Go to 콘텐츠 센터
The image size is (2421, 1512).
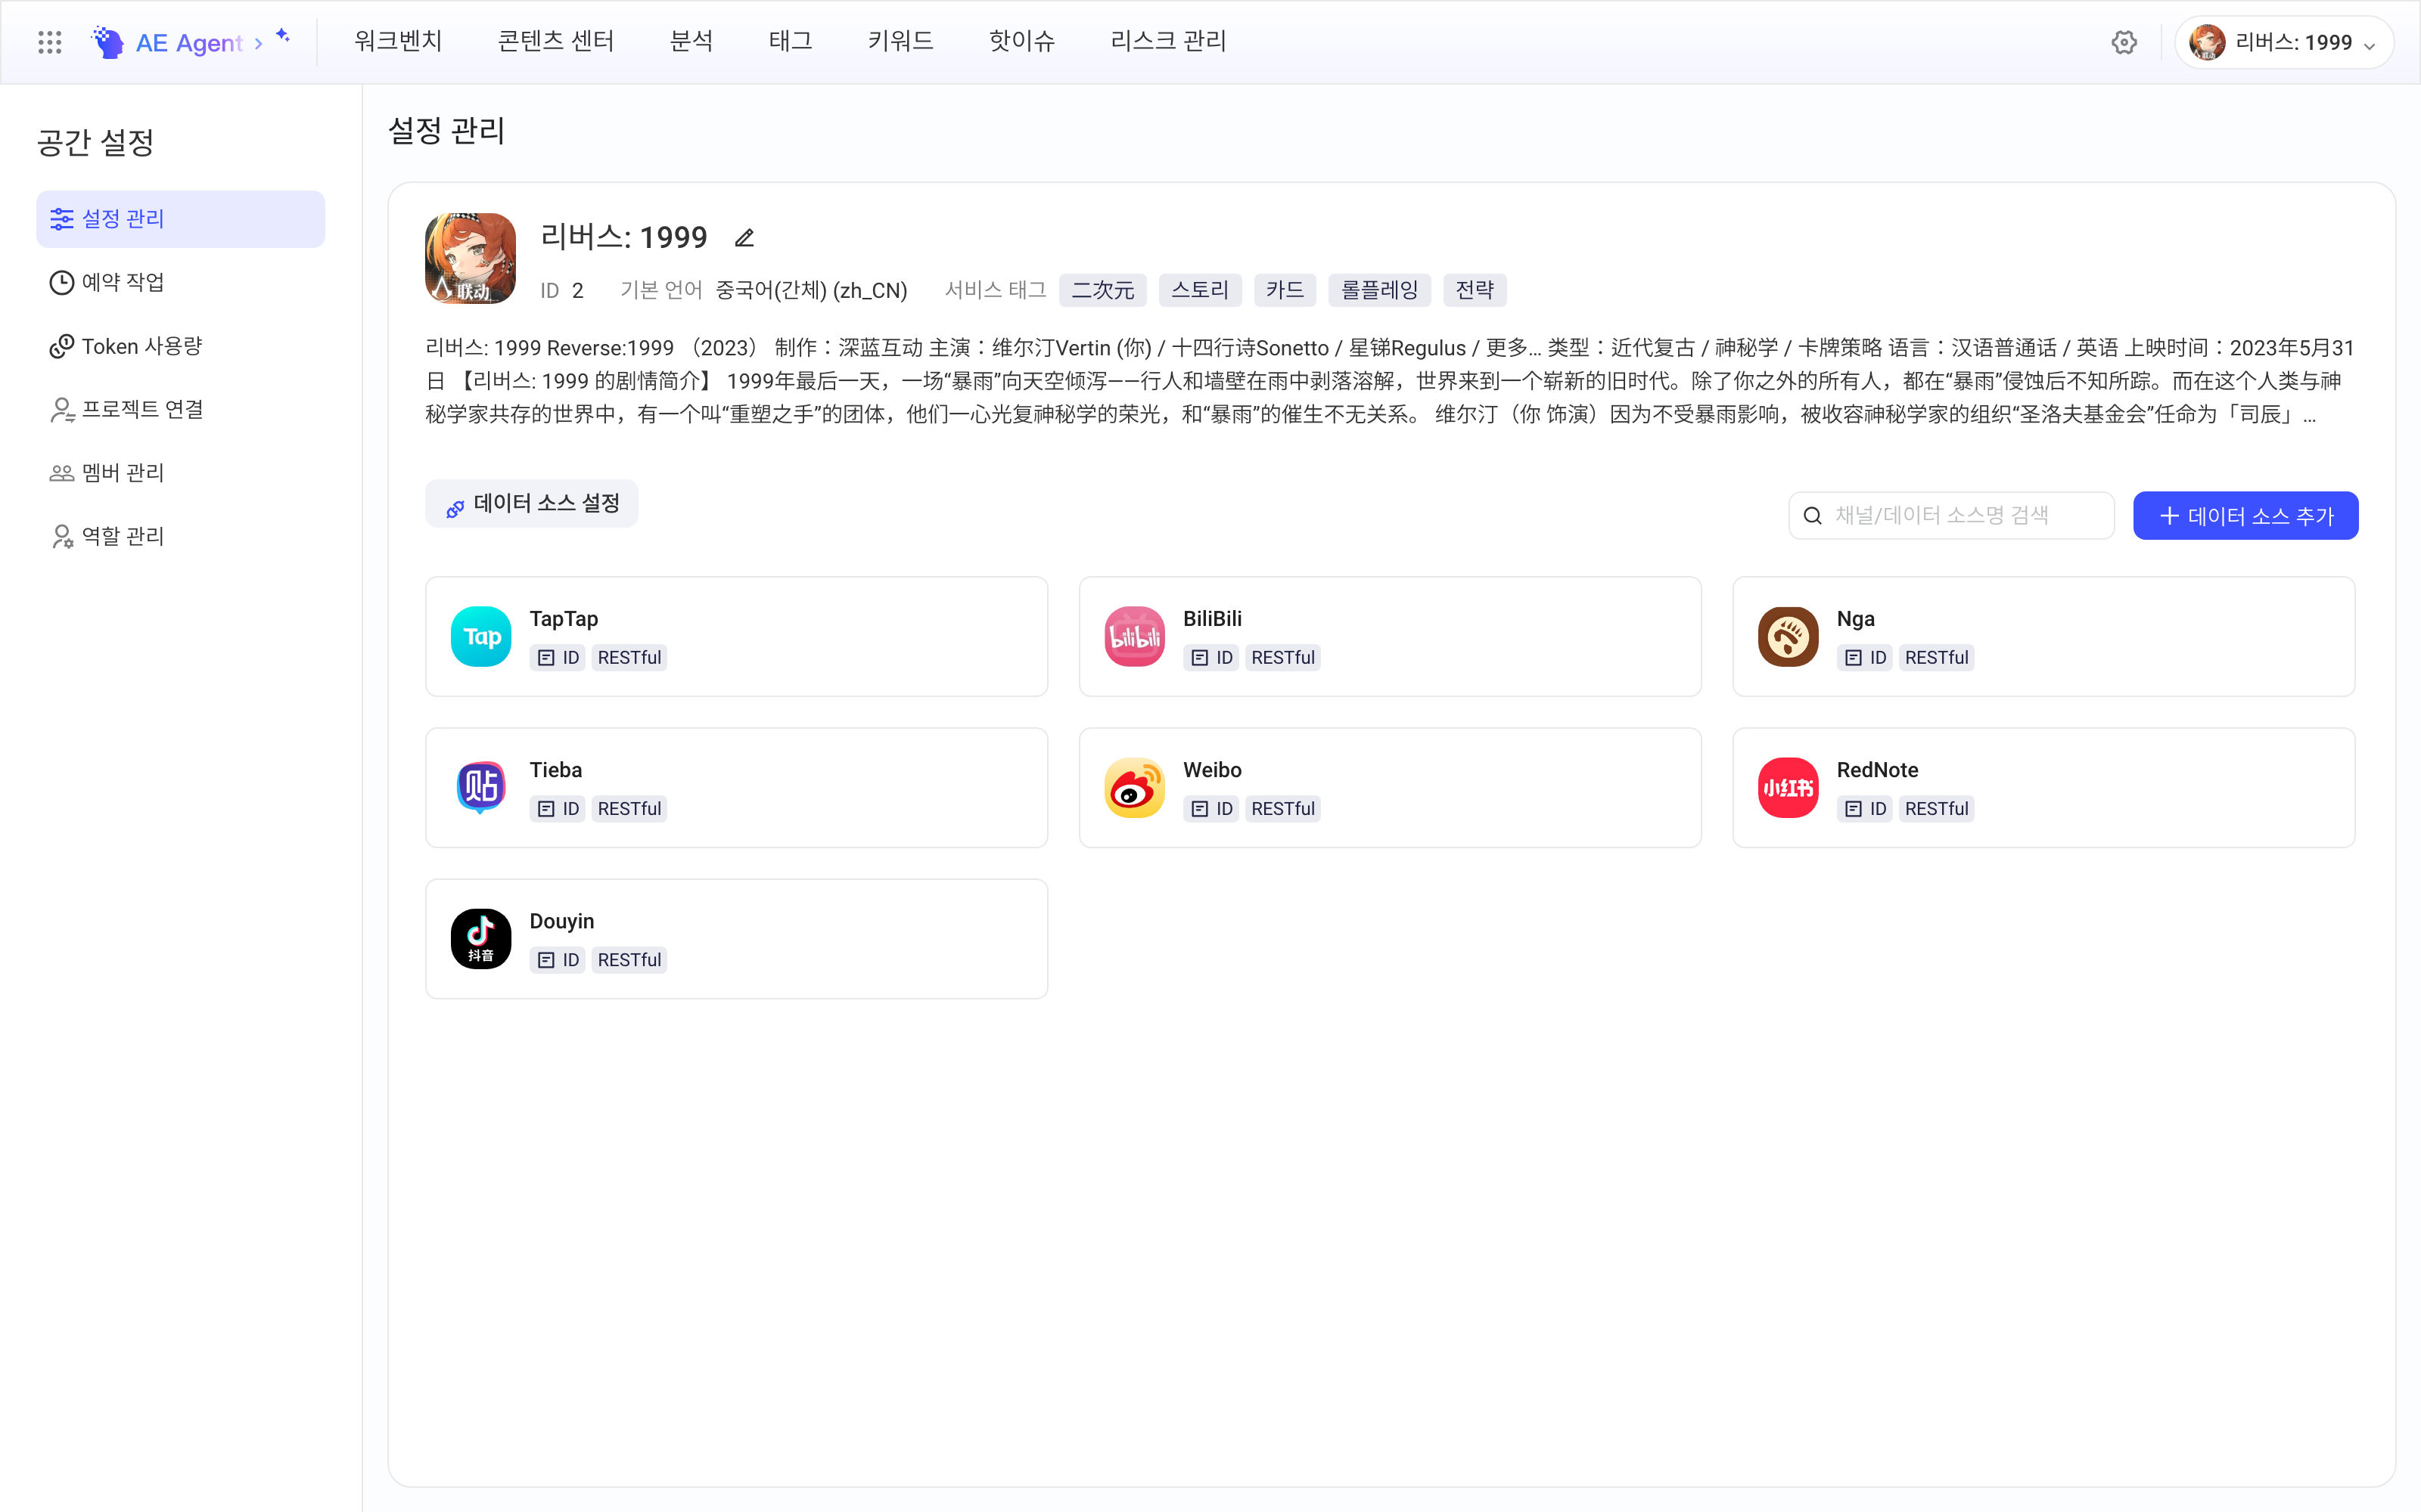pos(556,41)
